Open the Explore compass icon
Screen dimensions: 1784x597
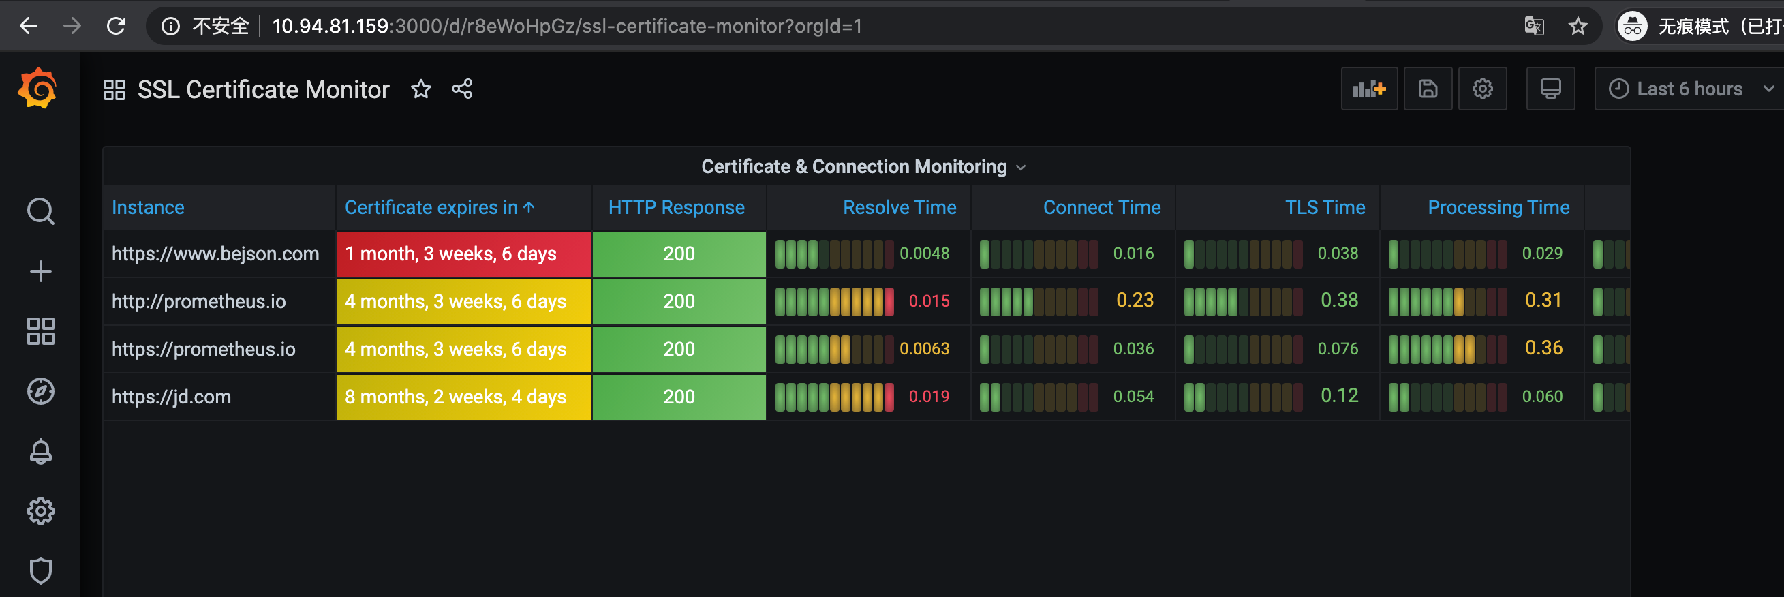(x=40, y=391)
